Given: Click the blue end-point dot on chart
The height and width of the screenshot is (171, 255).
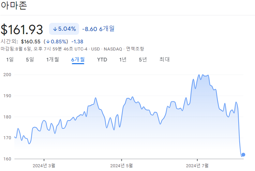Looking at the screenshot, I should point(243,155).
